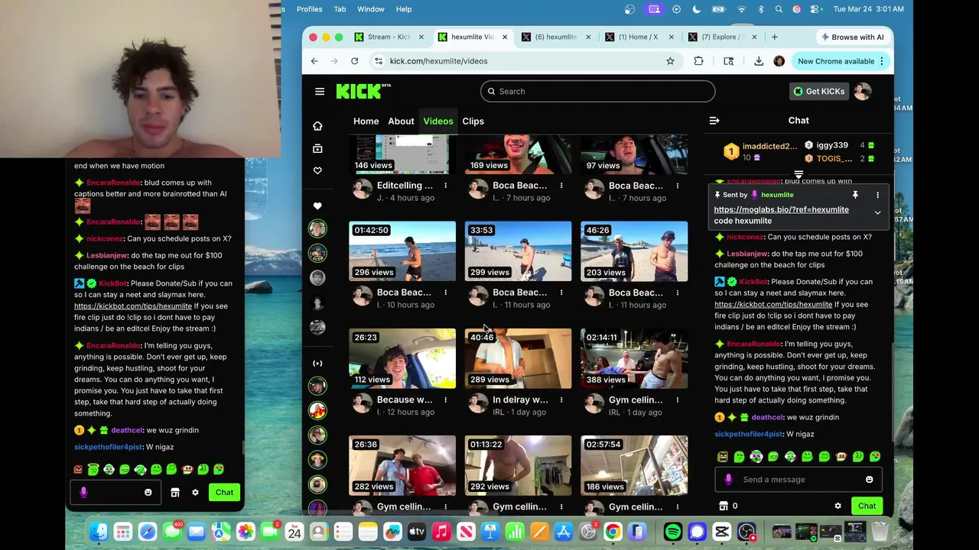Click the filled heart icon in the sidebar
Screen dimensions: 979x550
coord(317,206)
